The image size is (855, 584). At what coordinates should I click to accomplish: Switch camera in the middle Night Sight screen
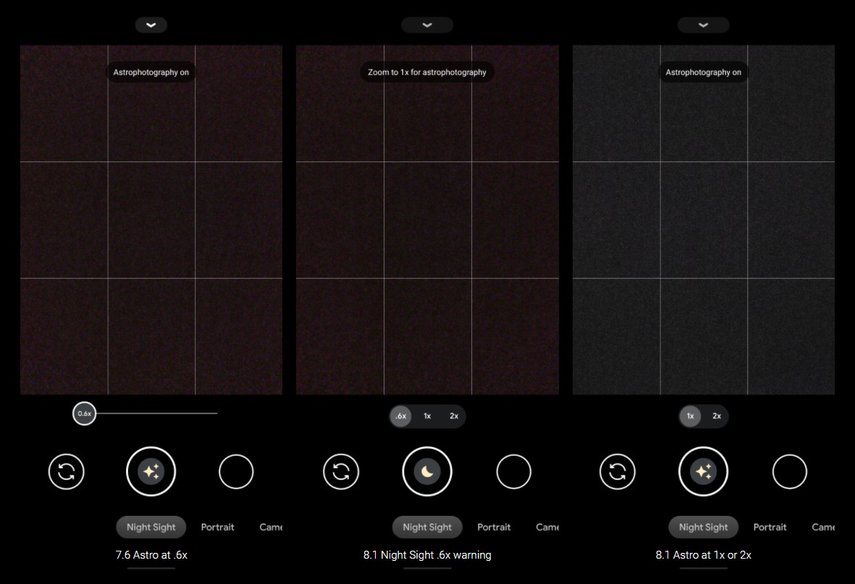341,472
